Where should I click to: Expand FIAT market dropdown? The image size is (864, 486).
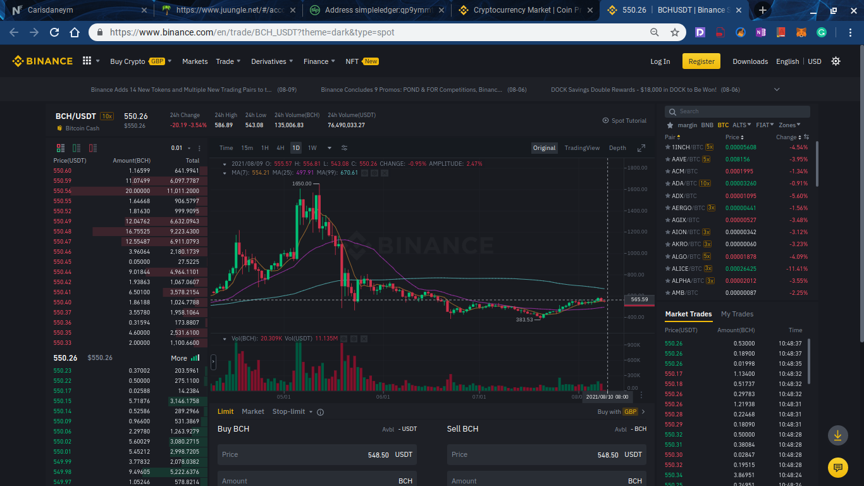[x=765, y=125]
